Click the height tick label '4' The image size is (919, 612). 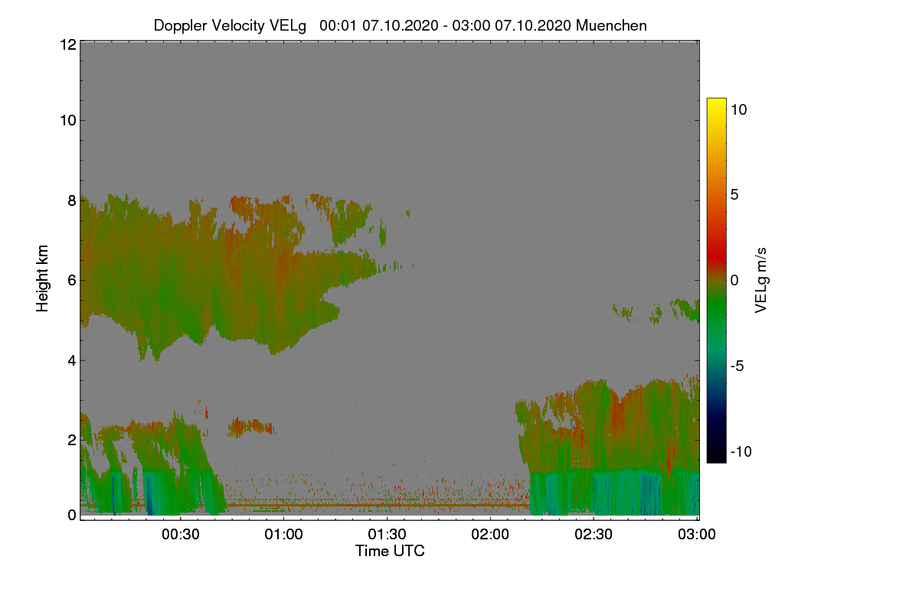70,360
